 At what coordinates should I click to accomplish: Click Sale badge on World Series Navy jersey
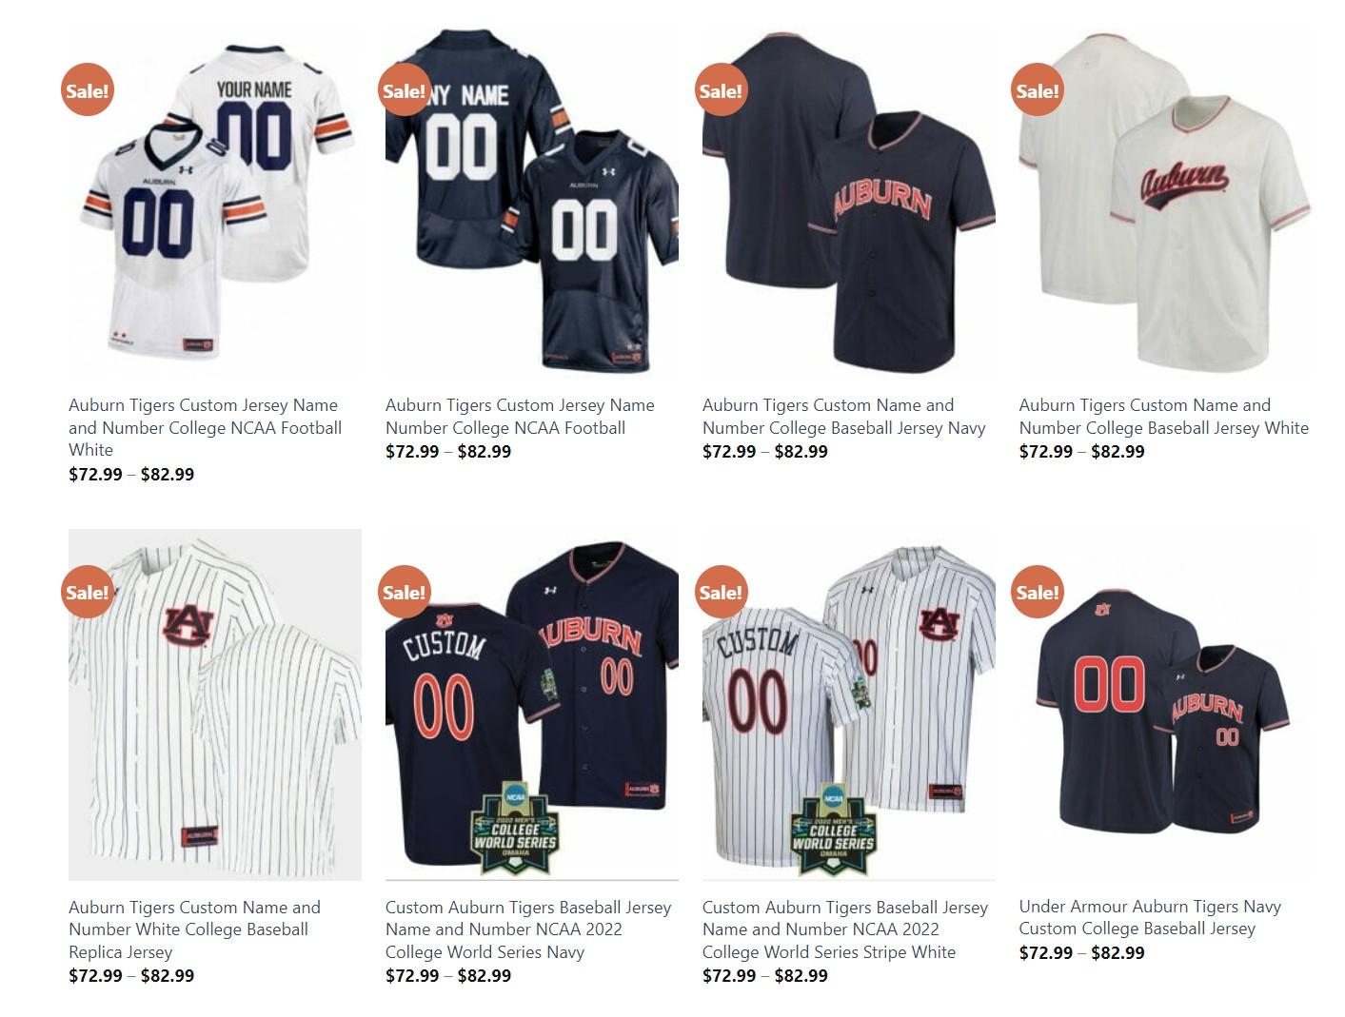pos(405,592)
